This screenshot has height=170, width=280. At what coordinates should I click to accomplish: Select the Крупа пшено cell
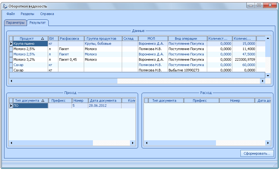[30, 44]
